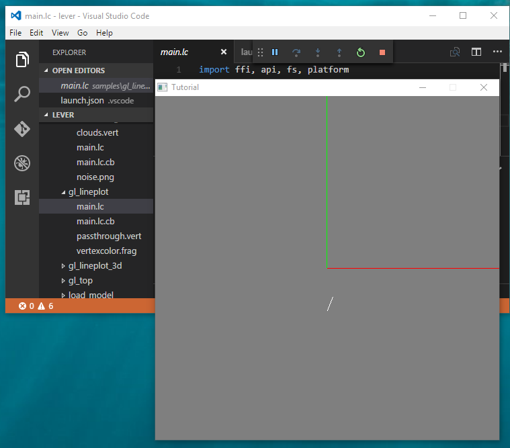Click the debug Step Out icon
This screenshot has height=448, width=510.
(x=339, y=52)
